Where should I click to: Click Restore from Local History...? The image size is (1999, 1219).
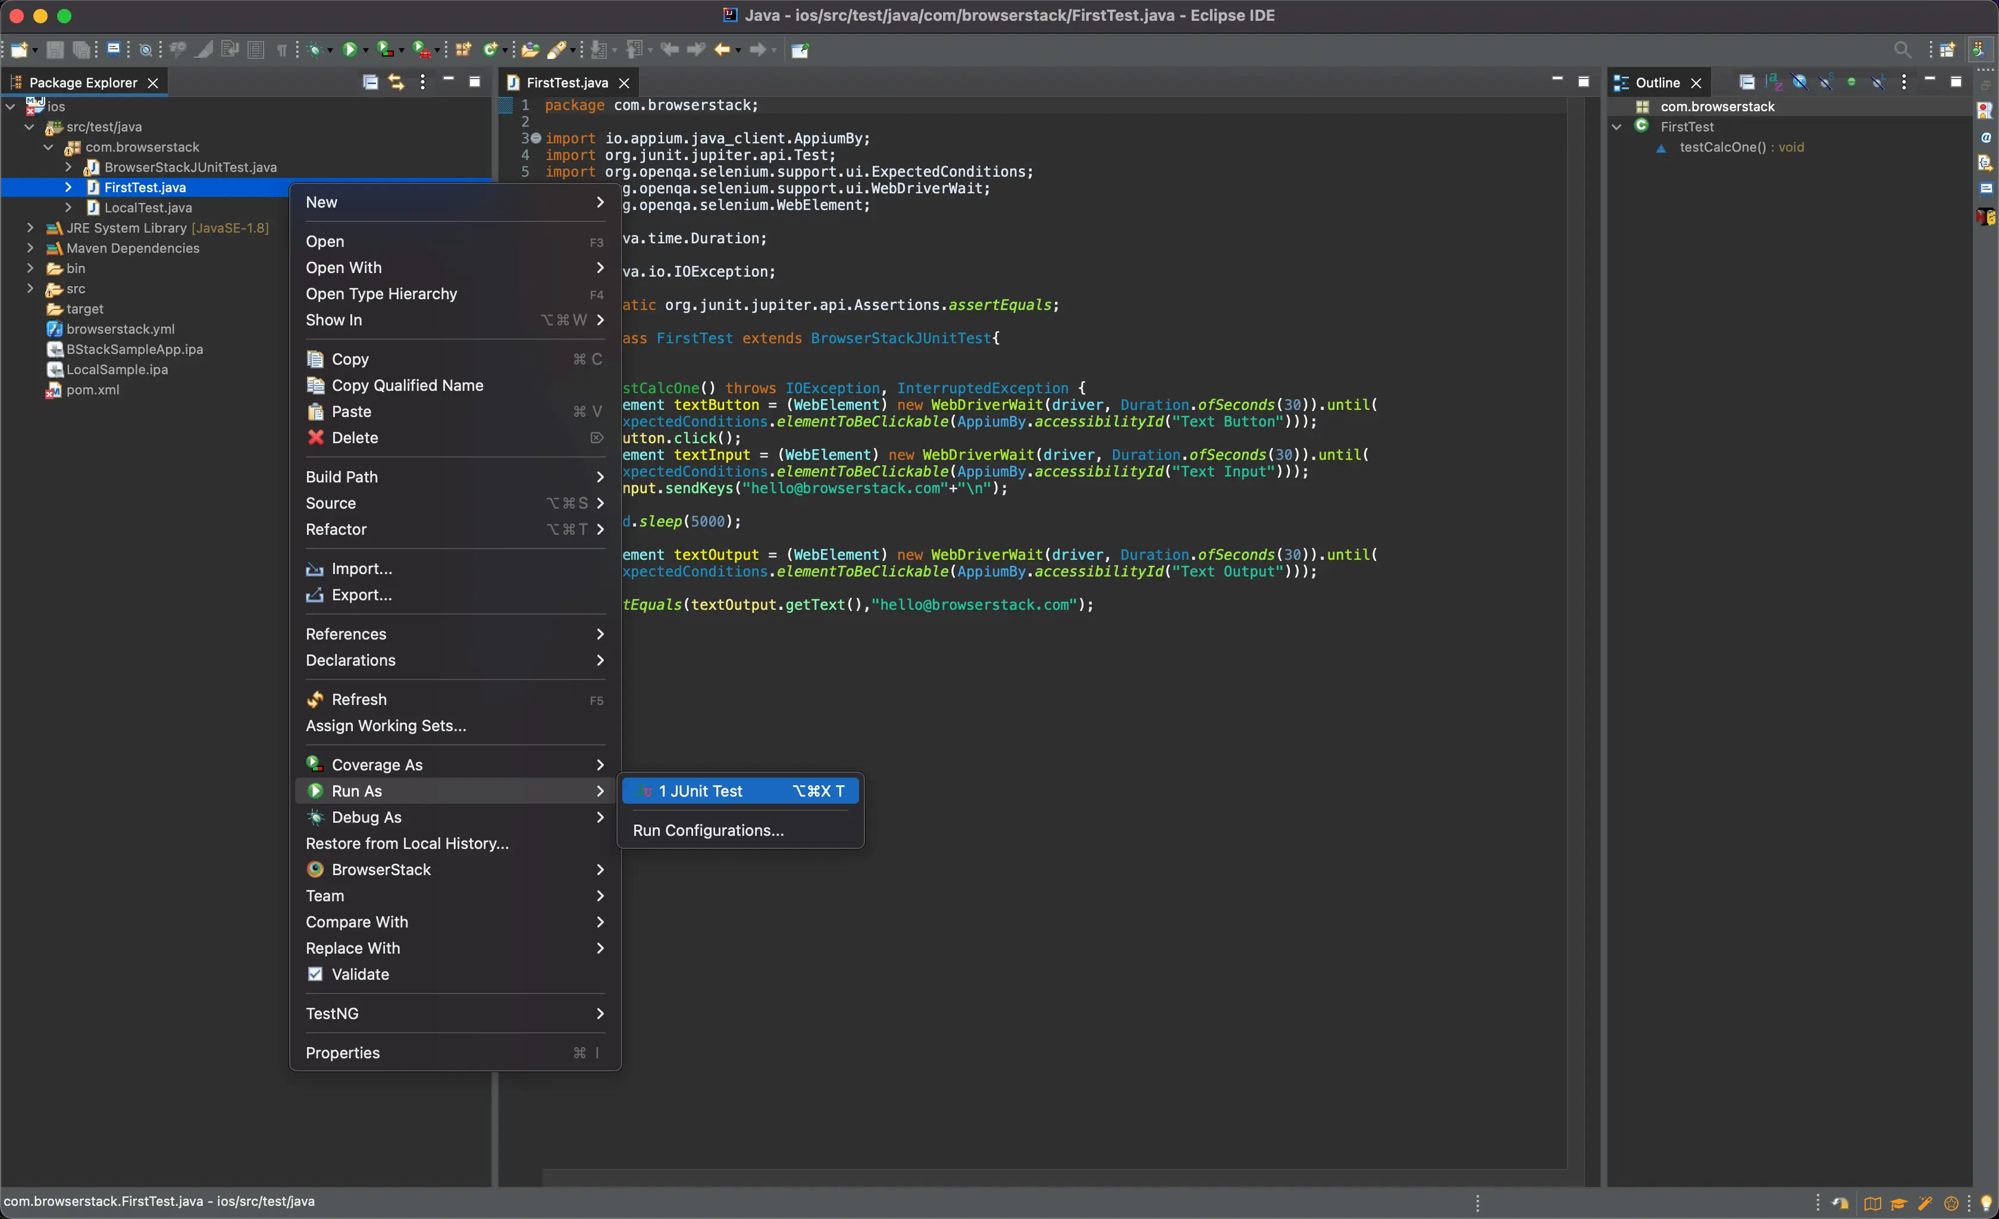pos(406,844)
